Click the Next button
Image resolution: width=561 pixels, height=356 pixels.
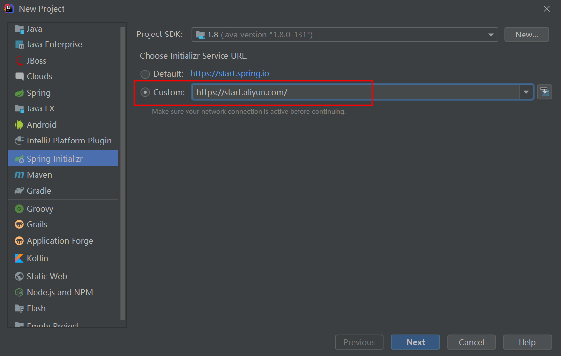coord(415,342)
